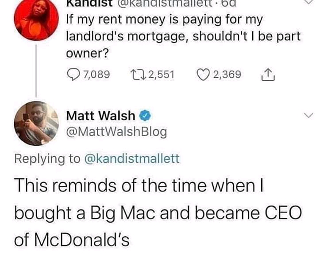This screenshot has height=261, width=316.
Task: Open Matt Walsh's profile avatar
Action: point(36,123)
